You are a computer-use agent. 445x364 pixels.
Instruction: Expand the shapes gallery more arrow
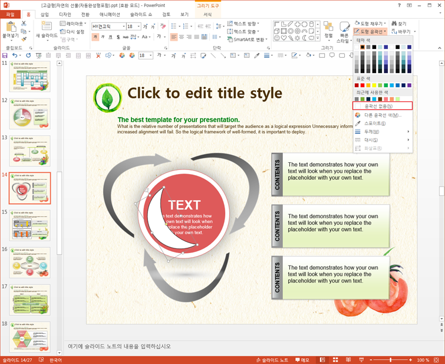click(x=318, y=38)
